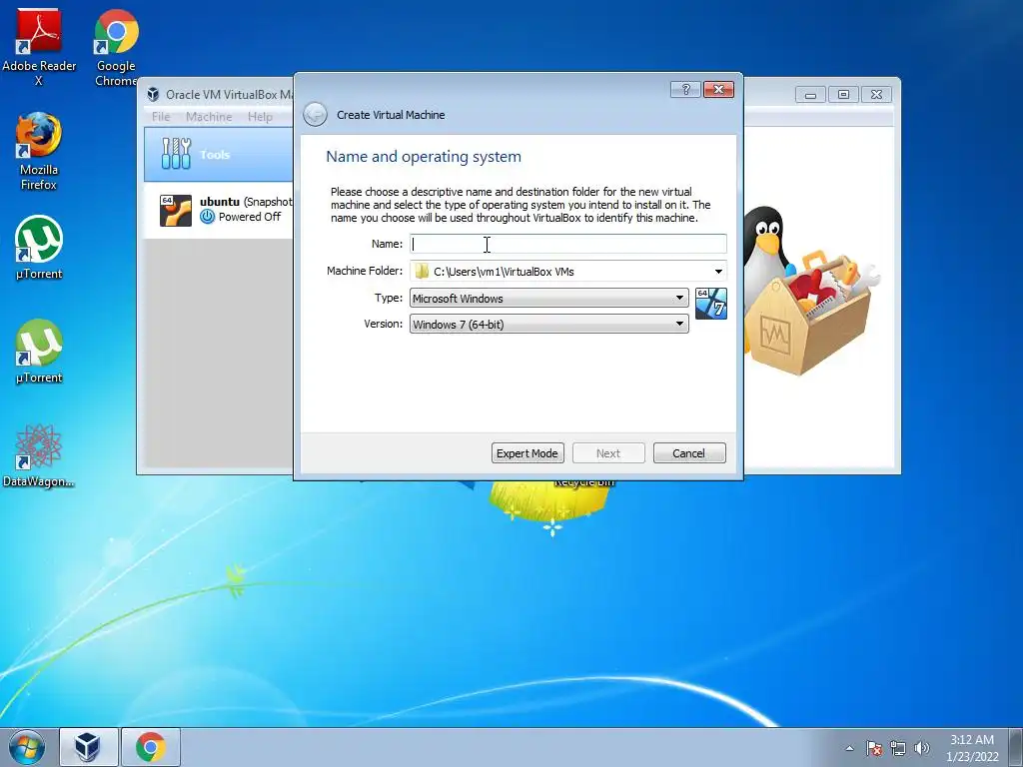The width and height of the screenshot is (1023, 767).
Task: Click the Tools label in VirtualBox sidebar
Action: 215,155
